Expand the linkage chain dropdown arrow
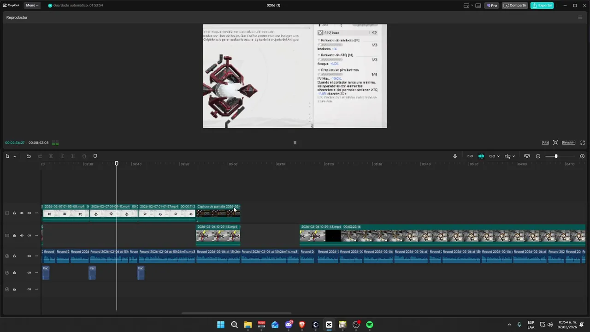Screen dimensions: 590x332 498,156
